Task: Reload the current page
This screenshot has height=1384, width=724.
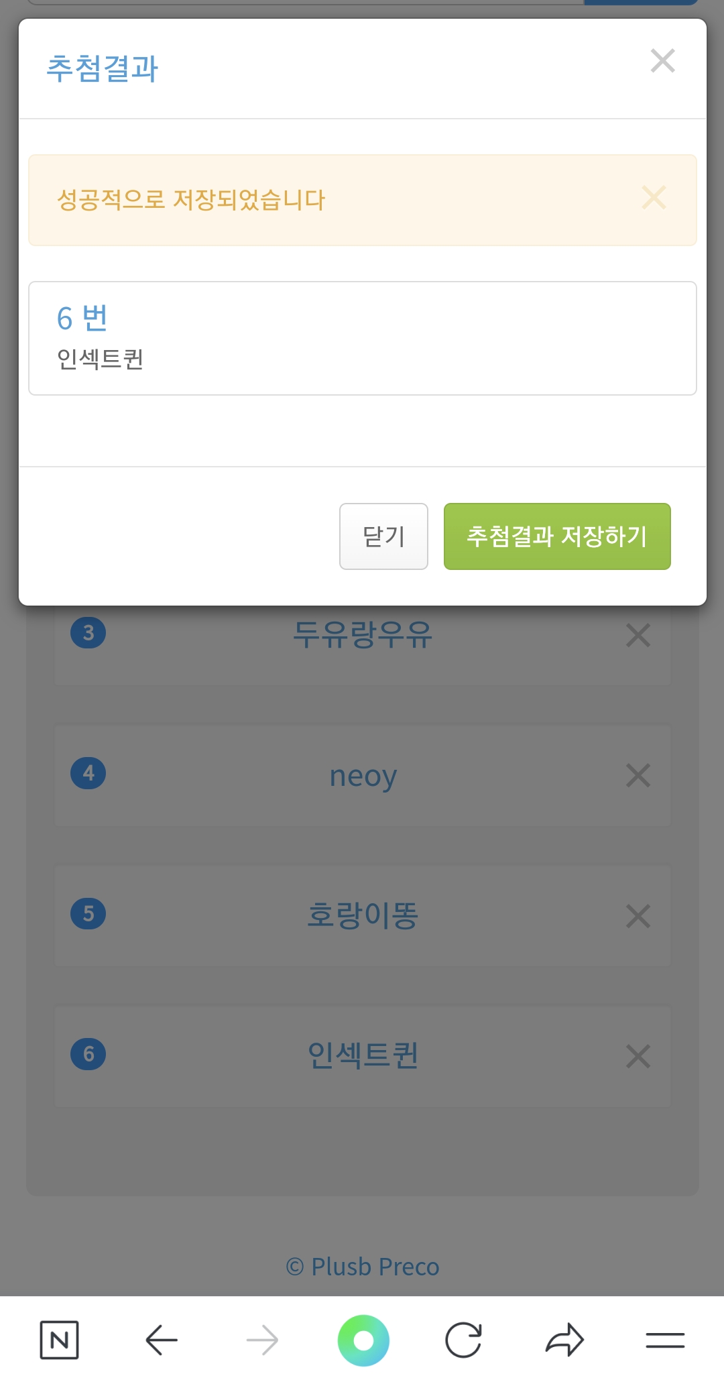Action: 463,1340
